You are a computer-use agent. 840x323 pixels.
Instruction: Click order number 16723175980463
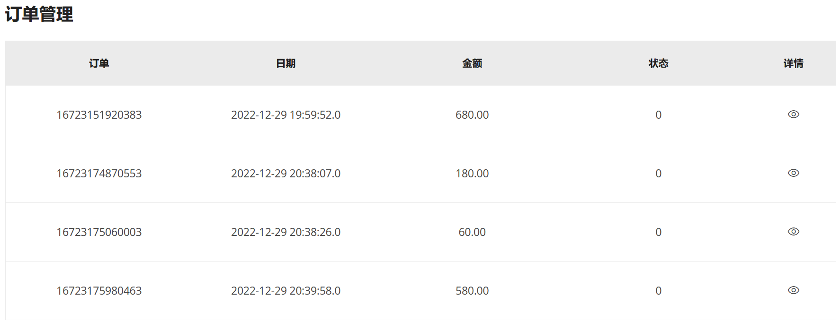coord(99,291)
